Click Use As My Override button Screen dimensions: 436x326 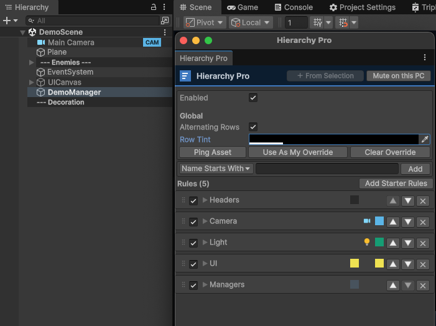click(x=298, y=152)
